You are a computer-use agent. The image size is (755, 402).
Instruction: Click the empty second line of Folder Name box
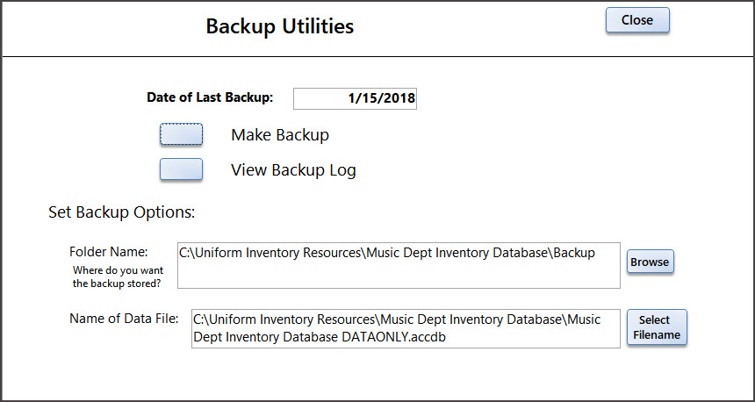tap(399, 274)
